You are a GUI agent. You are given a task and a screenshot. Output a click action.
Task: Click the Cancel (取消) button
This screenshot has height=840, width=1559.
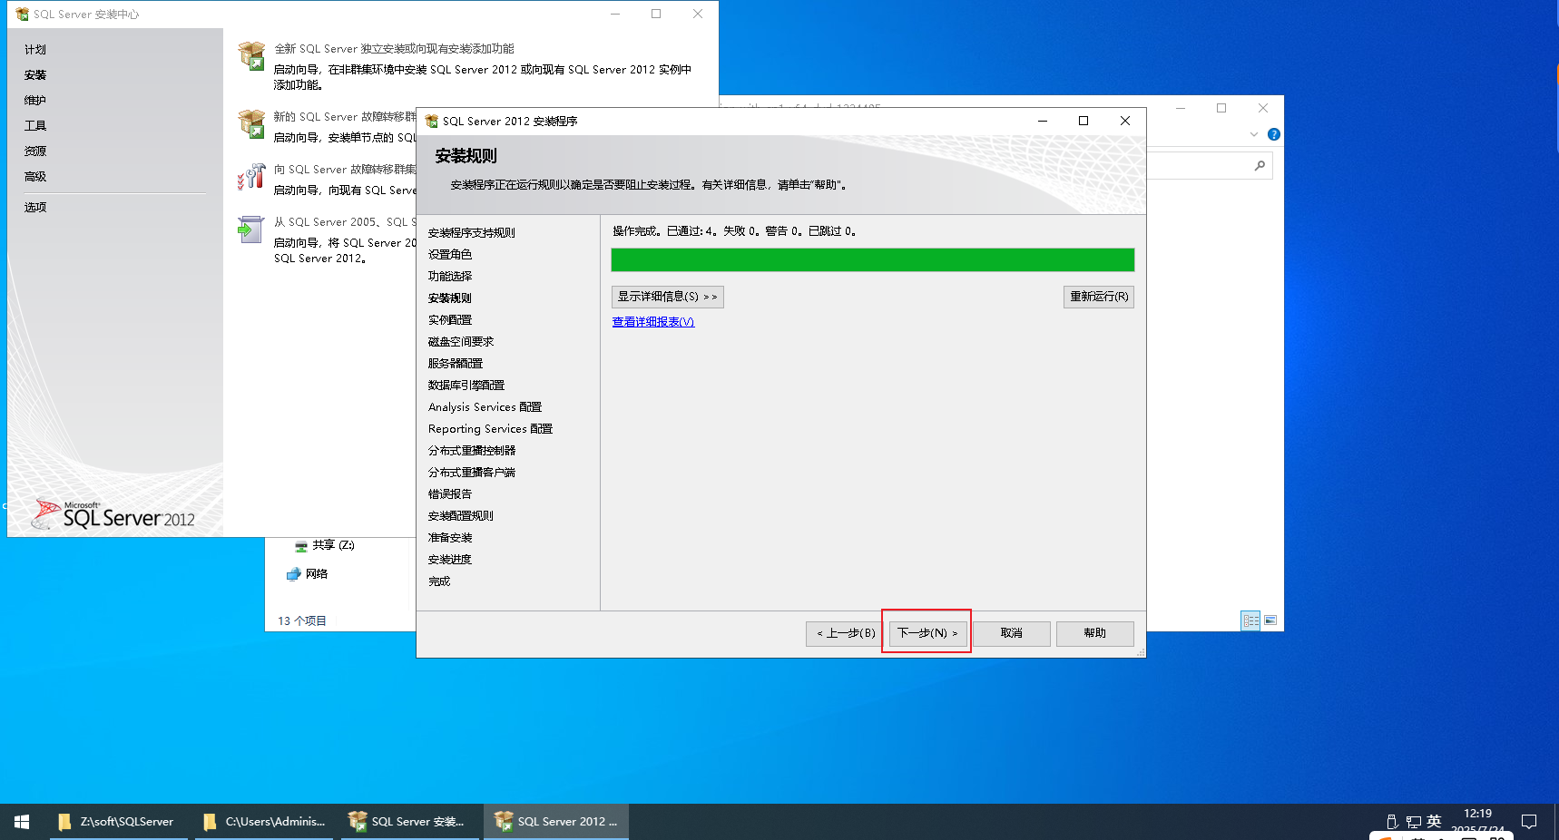[1011, 633]
